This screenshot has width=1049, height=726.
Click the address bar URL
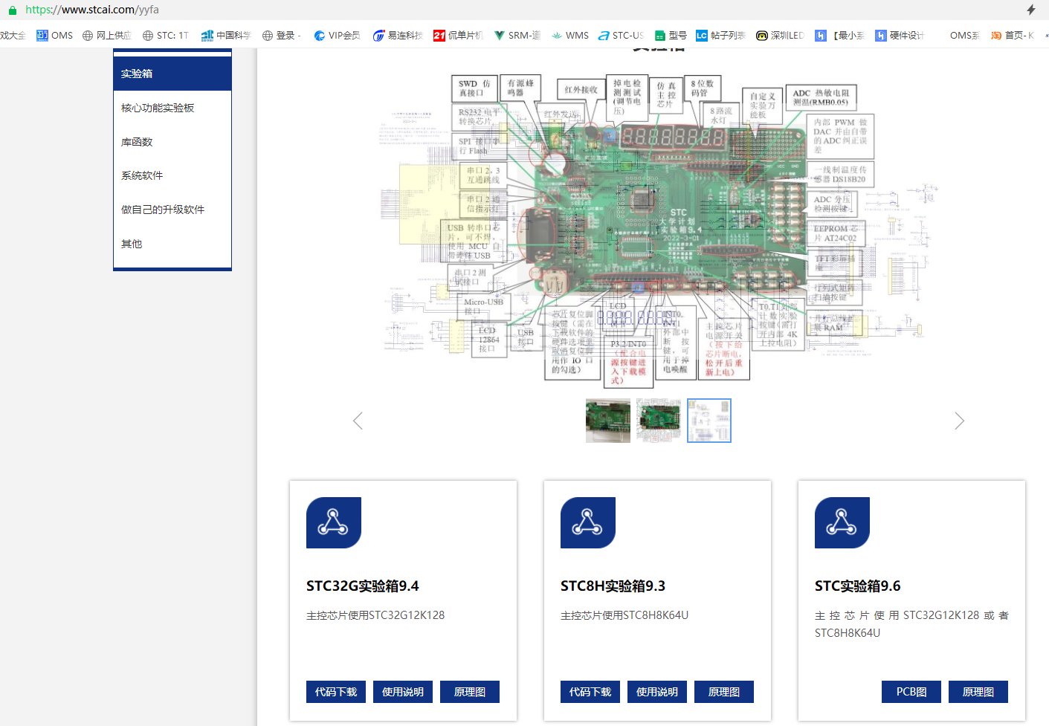coord(92,10)
